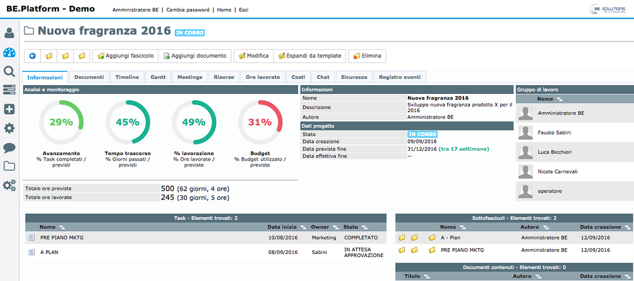
Task: Click the 45% Tempo trascorso ring
Action: pos(128,122)
